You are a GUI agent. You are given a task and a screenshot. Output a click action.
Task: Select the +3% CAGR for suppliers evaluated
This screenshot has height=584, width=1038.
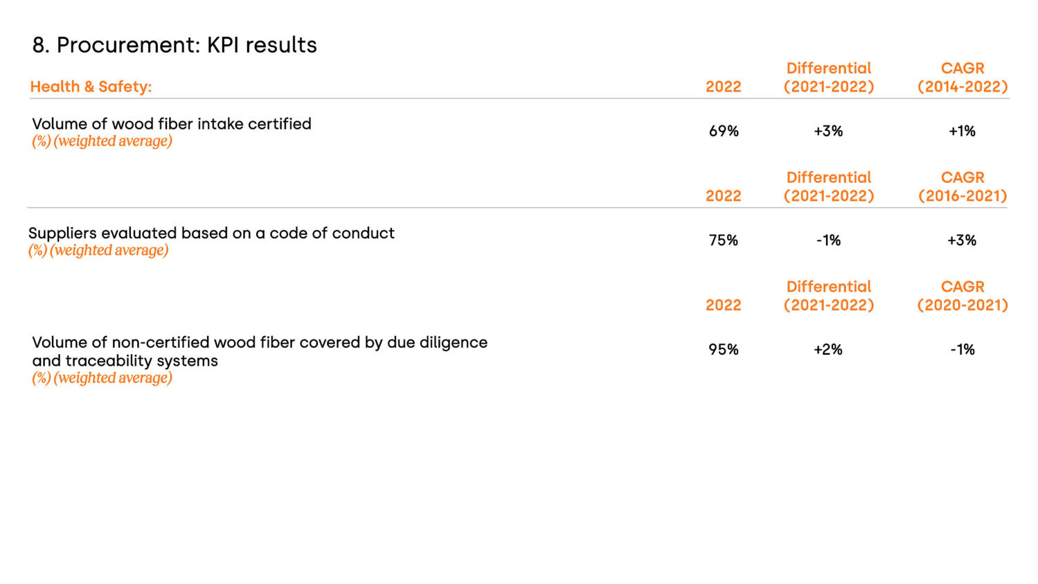(962, 240)
